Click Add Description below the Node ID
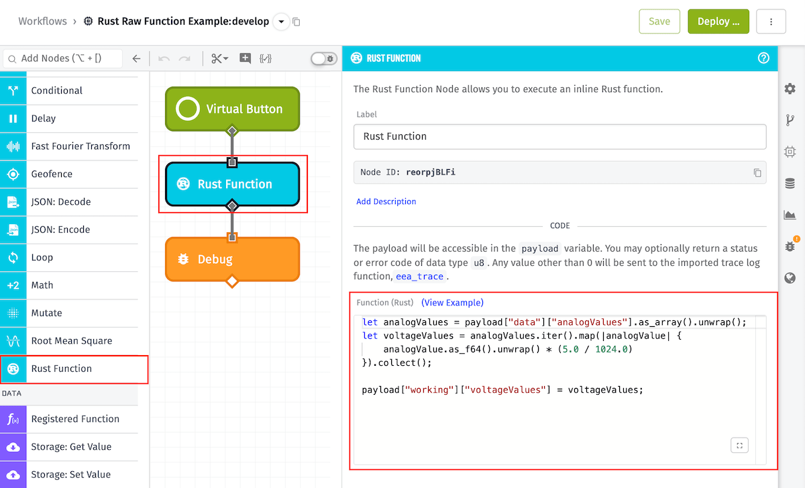The width and height of the screenshot is (805, 488). pyautogui.click(x=386, y=201)
